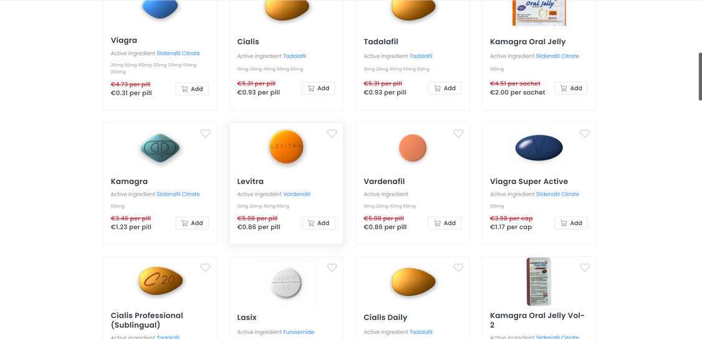Toggle the Levitra wishlist heart

click(x=332, y=134)
